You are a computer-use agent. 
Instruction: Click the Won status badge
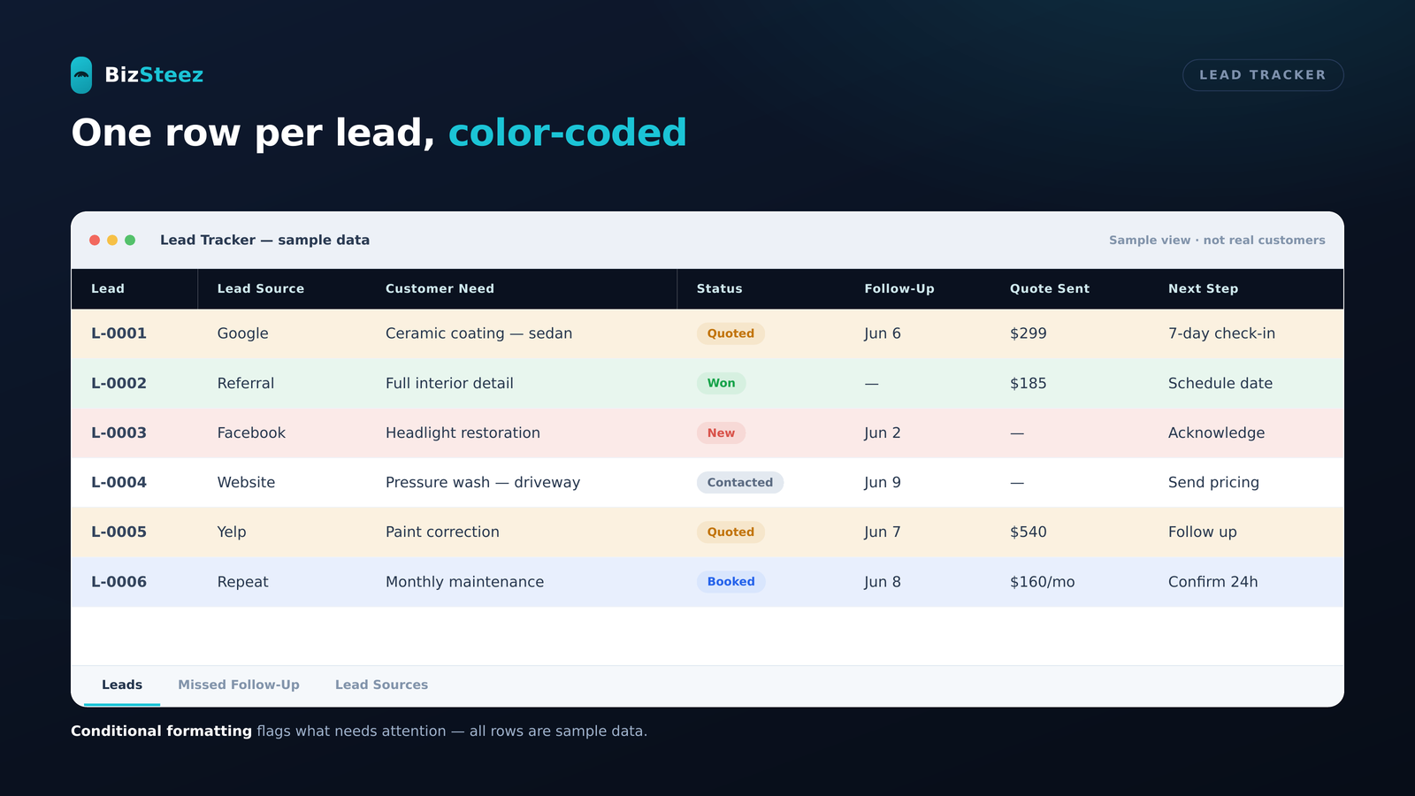click(721, 383)
